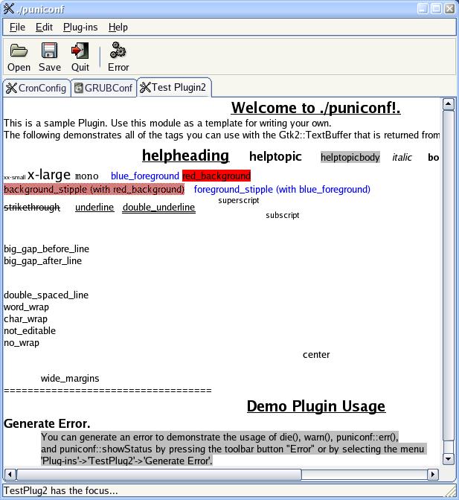The height and width of the screenshot is (500, 459).
Task: Click the puniconf title bar app icon
Action: (9, 9)
